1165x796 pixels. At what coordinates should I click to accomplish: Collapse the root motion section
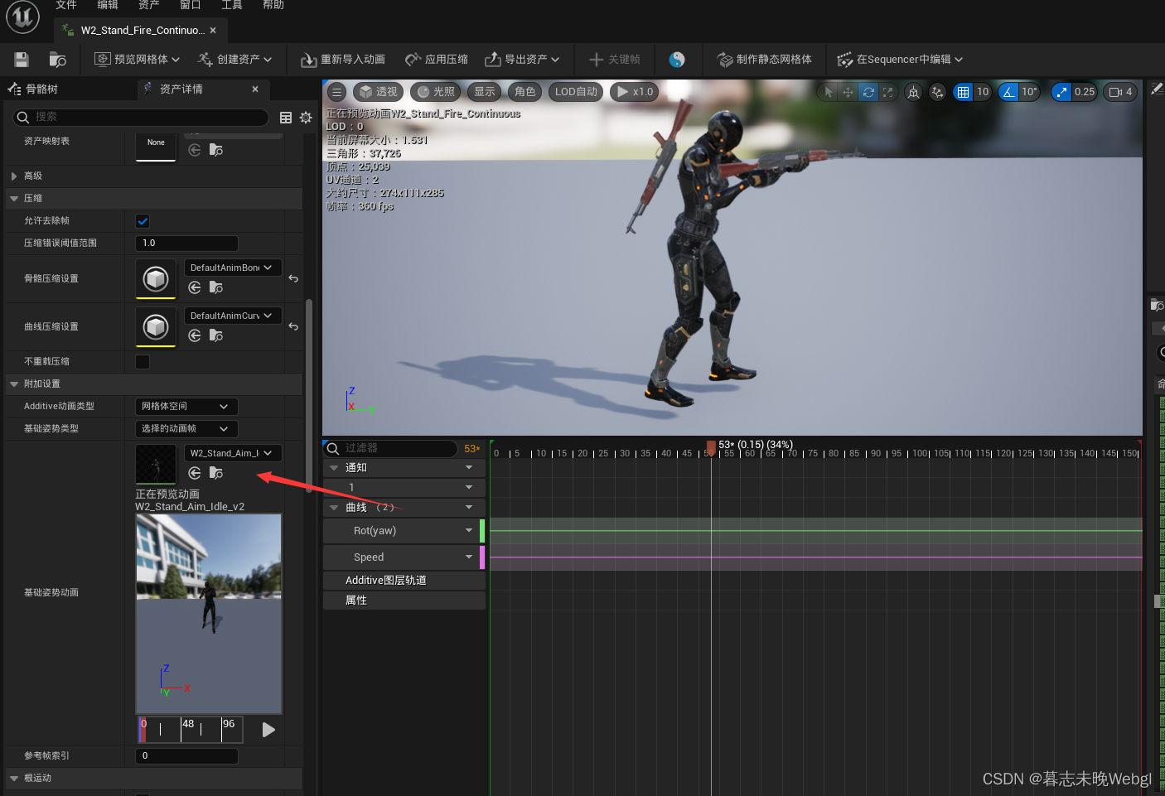(14, 779)
